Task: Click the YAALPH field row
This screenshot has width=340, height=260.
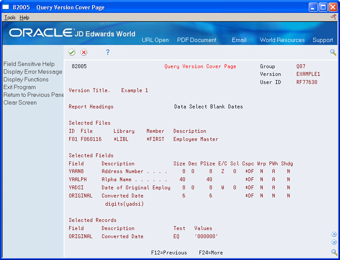Action: pyautogui.click(x=179, y=179)
